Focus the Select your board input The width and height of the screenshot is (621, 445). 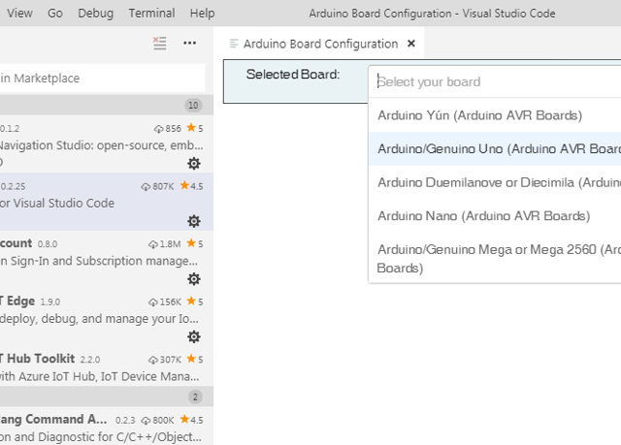coord(495,82)
